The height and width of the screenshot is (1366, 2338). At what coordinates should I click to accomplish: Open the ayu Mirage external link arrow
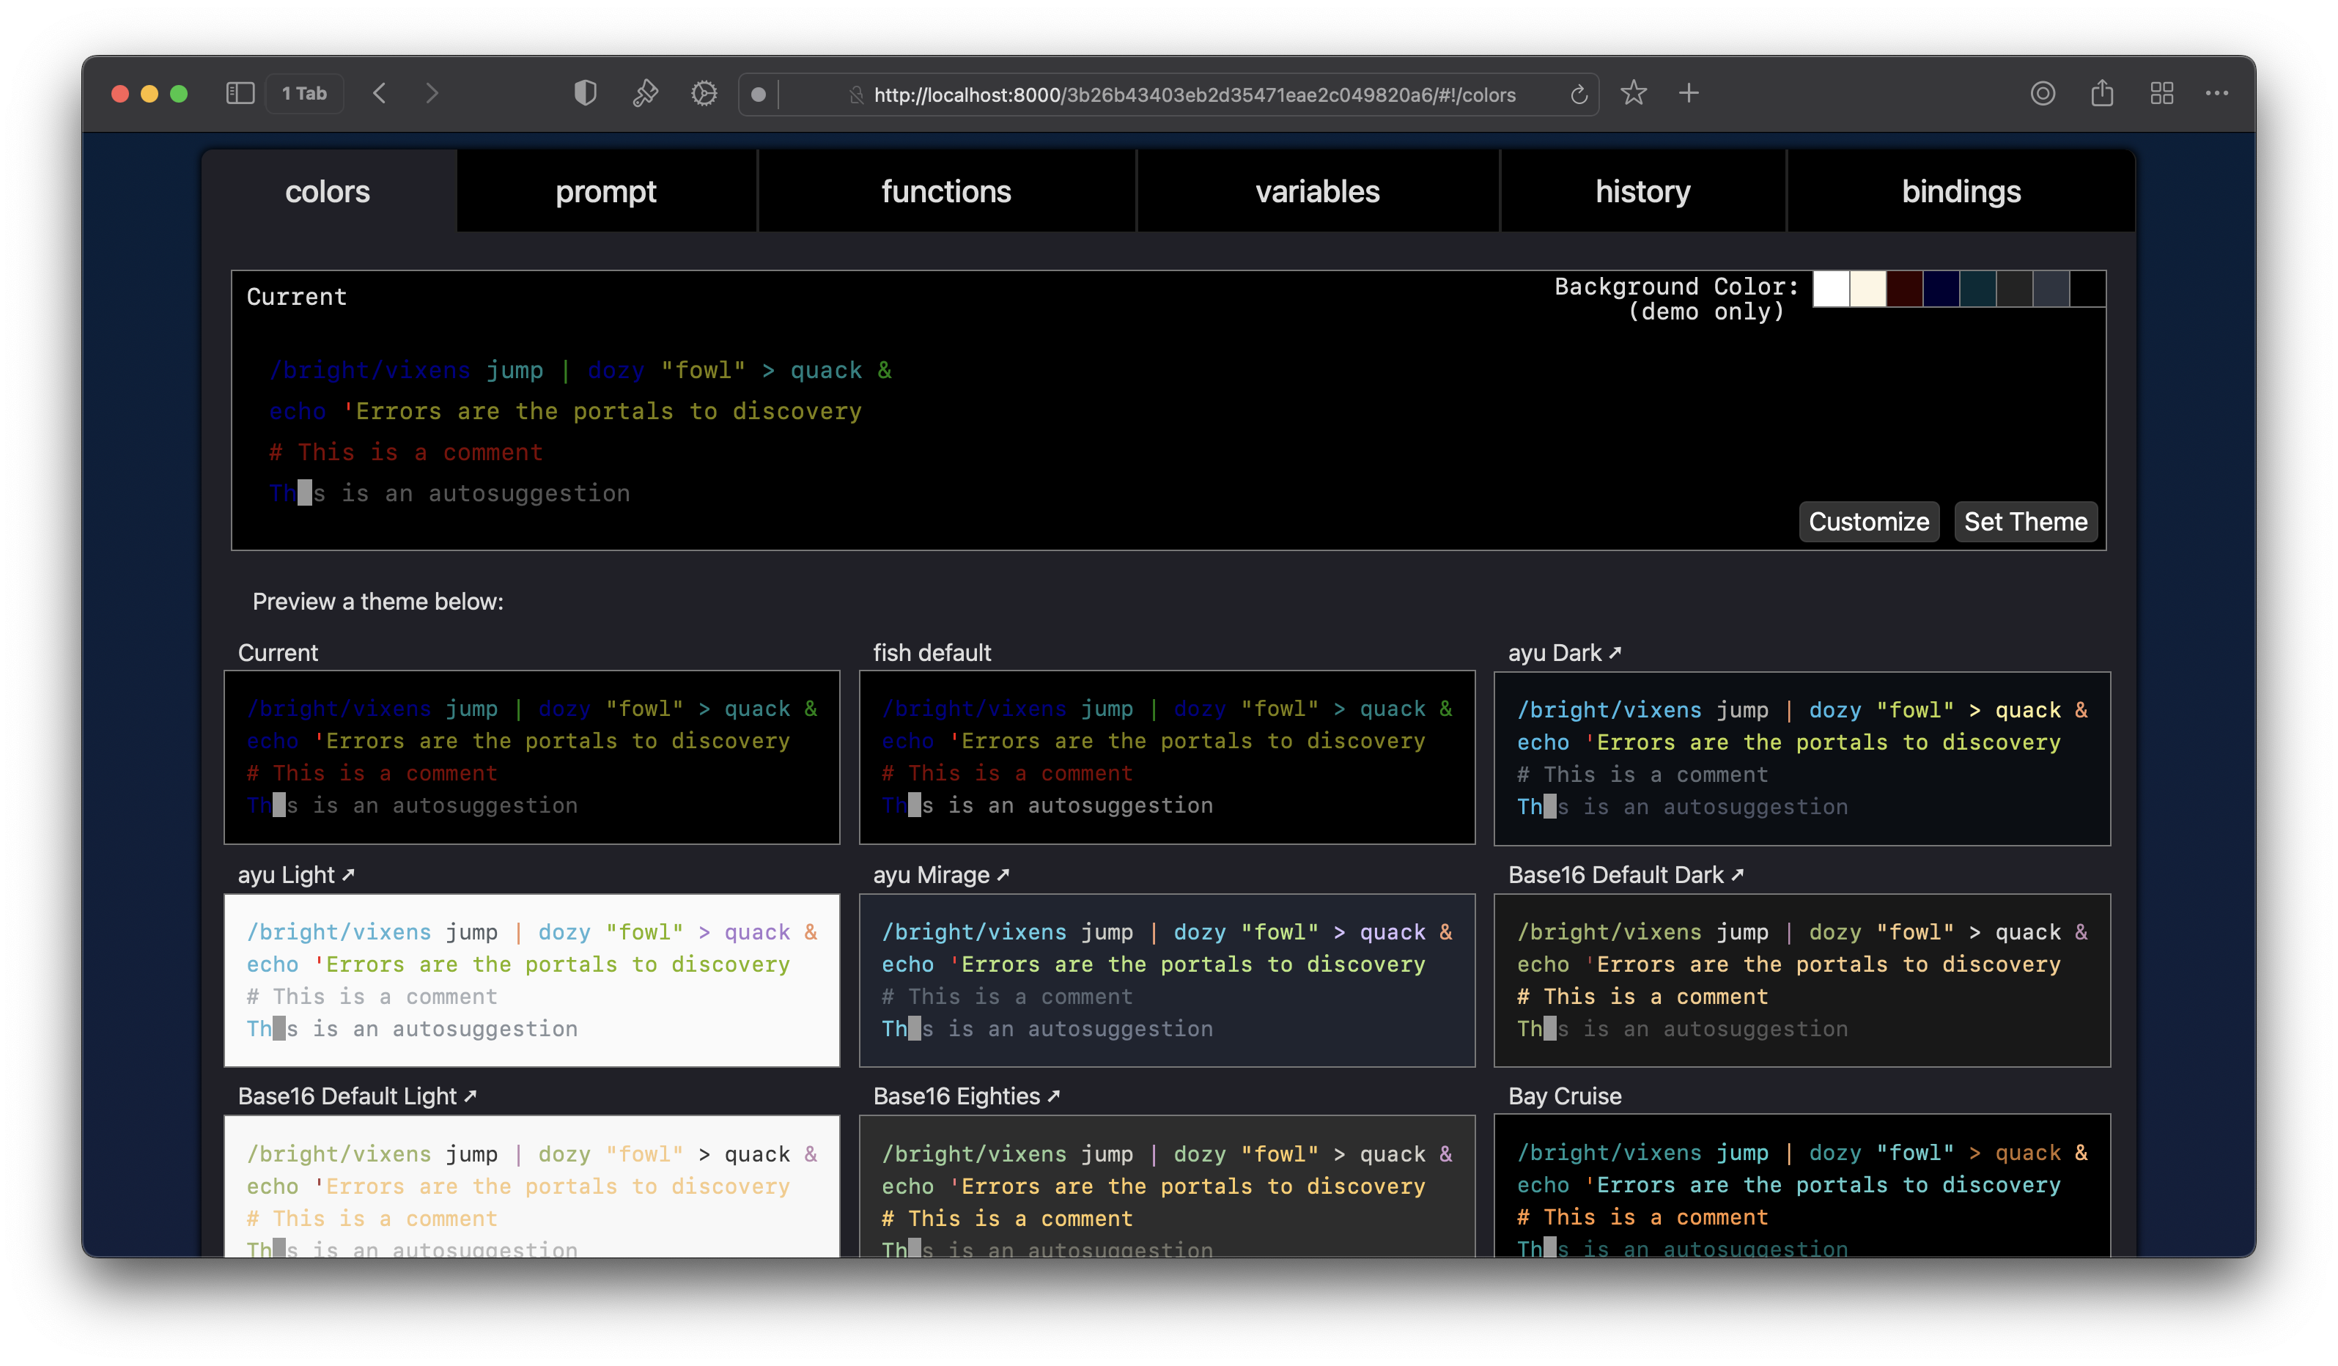coord(1003,874)
